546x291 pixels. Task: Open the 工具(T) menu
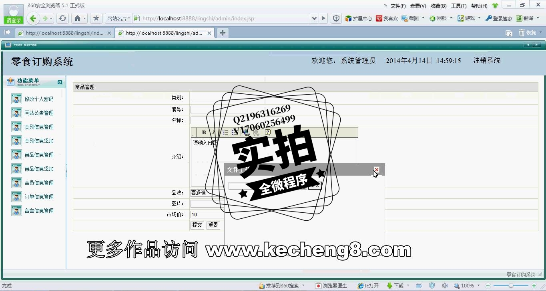(459, 6)
